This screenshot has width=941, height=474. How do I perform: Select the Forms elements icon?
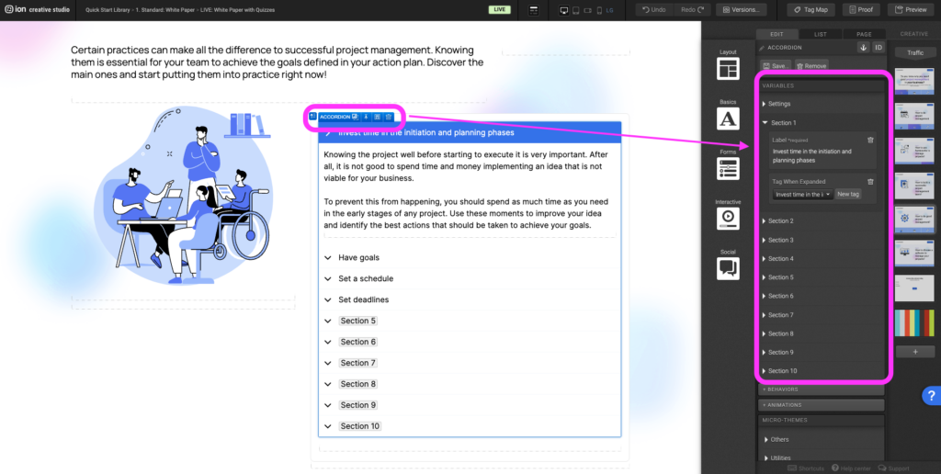pyautogui.click(x=728, y=168)
